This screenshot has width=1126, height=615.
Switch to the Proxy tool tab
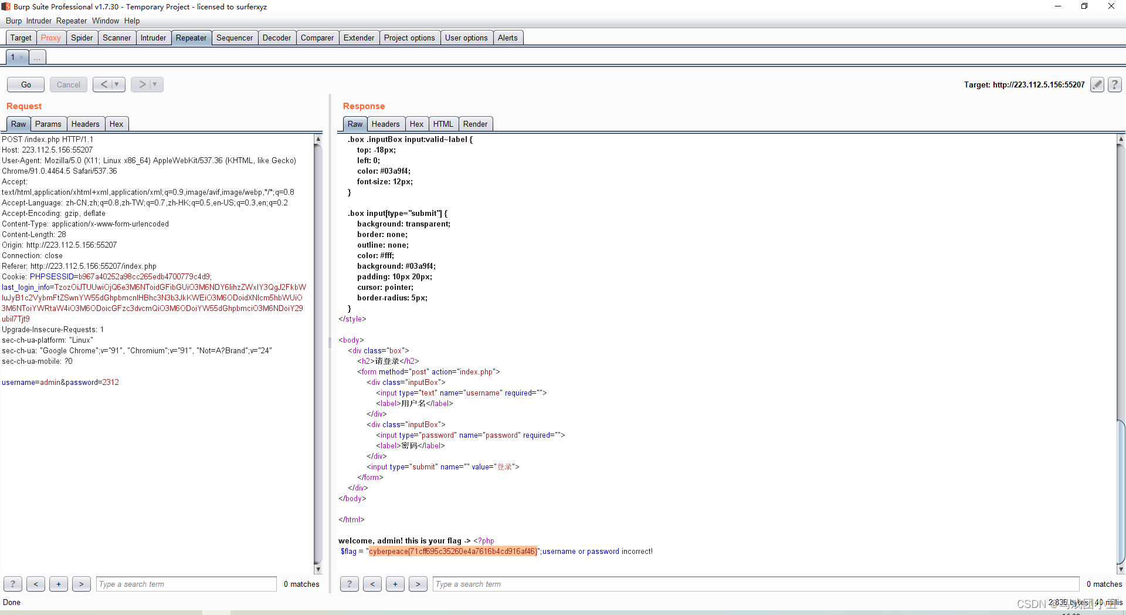click(51, 38)
